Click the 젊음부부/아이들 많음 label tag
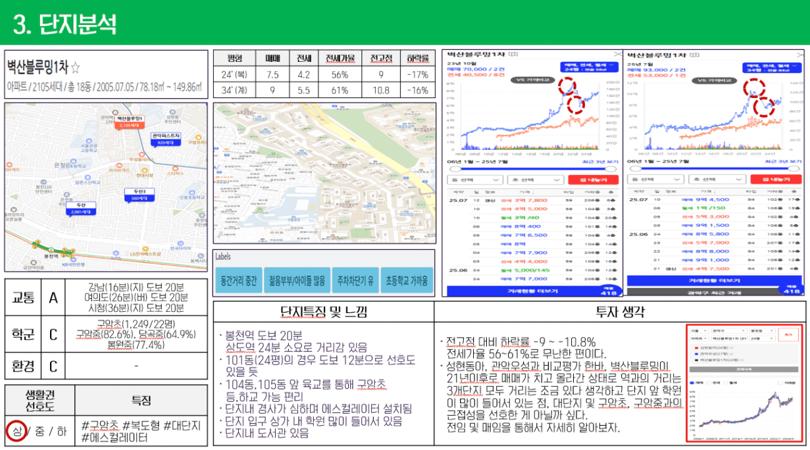Screen dimensions: 810x450 [296, 280]
